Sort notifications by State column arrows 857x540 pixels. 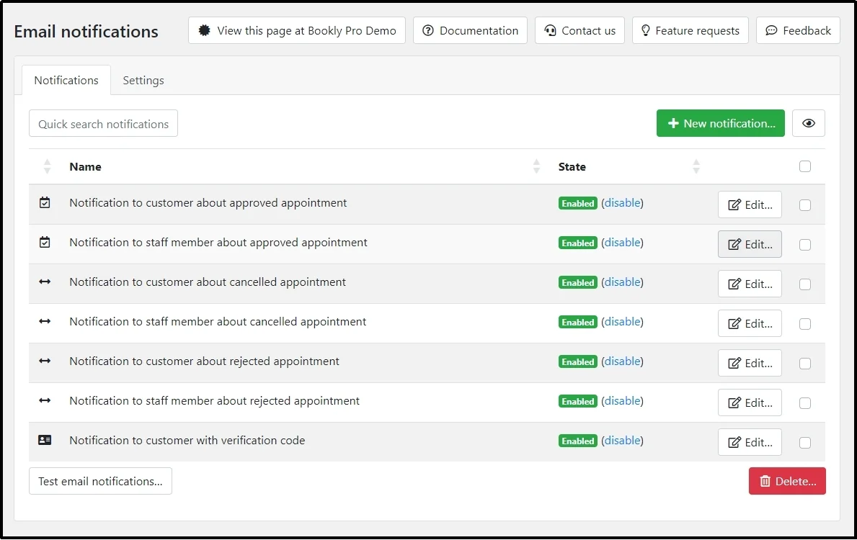tap(696, 166)
